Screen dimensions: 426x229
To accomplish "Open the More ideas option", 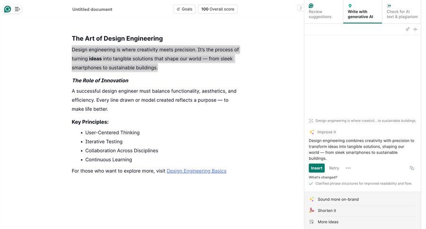I will (363, 222).
